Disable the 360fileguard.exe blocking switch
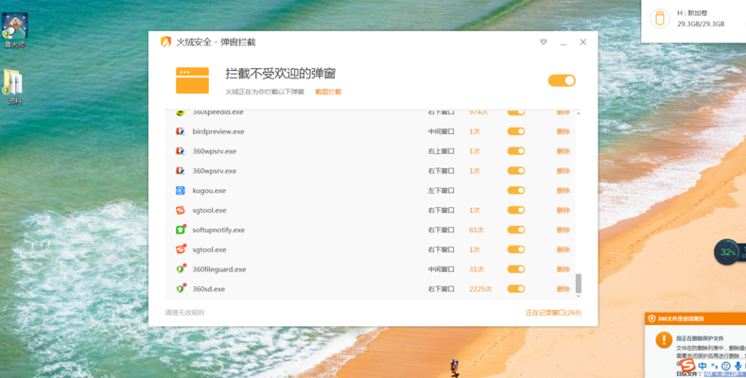Viewport: 746px width, 378px height. coord(516,269)
